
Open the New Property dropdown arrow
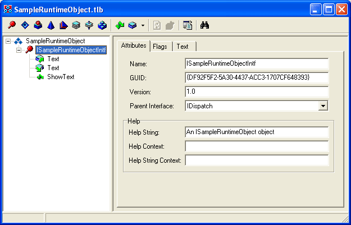point(143,25)
